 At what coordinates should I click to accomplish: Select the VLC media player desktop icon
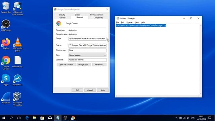point(17,45)
